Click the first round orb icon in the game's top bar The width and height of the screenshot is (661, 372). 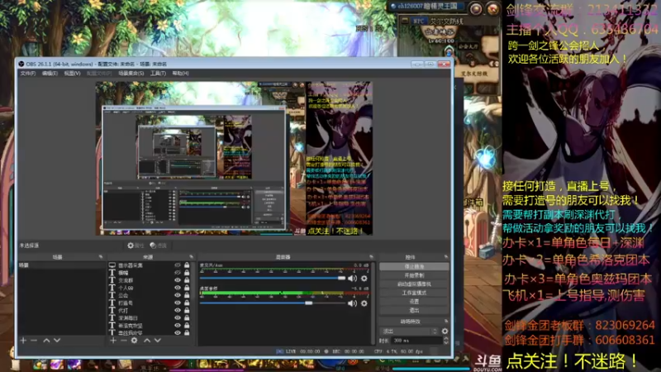coord(476,8)
